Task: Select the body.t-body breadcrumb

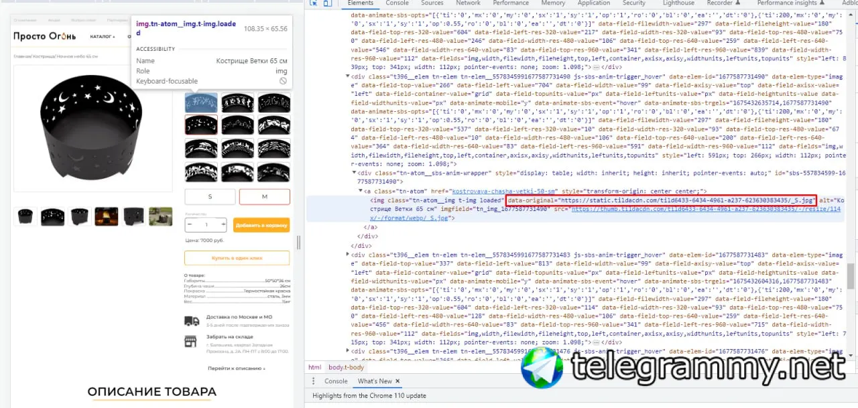Action: 346,367
